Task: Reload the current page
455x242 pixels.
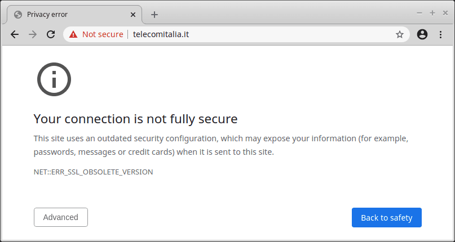Action: [x=51, y=34]
